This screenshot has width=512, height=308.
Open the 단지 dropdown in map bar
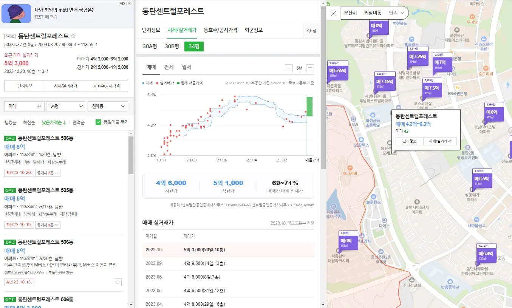point(397,13)
